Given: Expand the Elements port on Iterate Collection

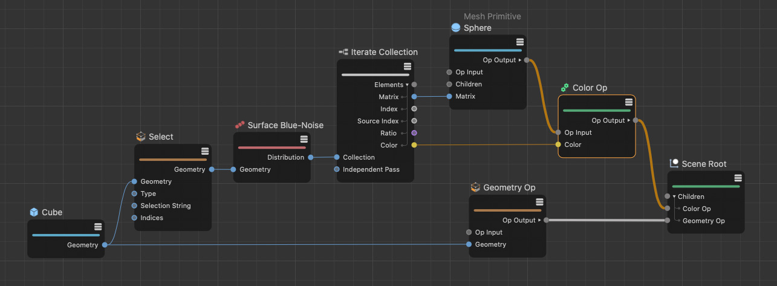Looking at the screenshot, I should pos(407,85).
